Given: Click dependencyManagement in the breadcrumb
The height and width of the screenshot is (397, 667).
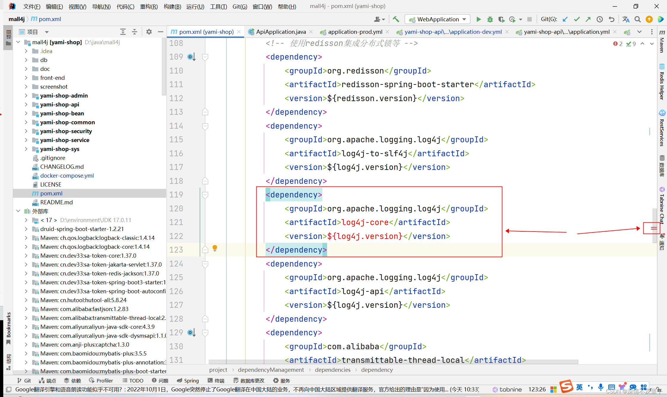Looking at the screenshot, I should [271, 370].
